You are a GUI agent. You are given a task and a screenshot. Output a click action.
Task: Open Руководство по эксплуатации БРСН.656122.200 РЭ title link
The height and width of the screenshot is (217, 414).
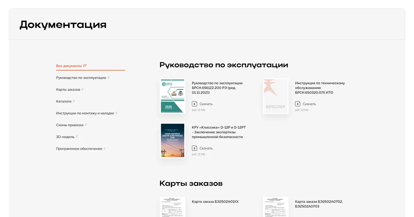coord(217,88)
